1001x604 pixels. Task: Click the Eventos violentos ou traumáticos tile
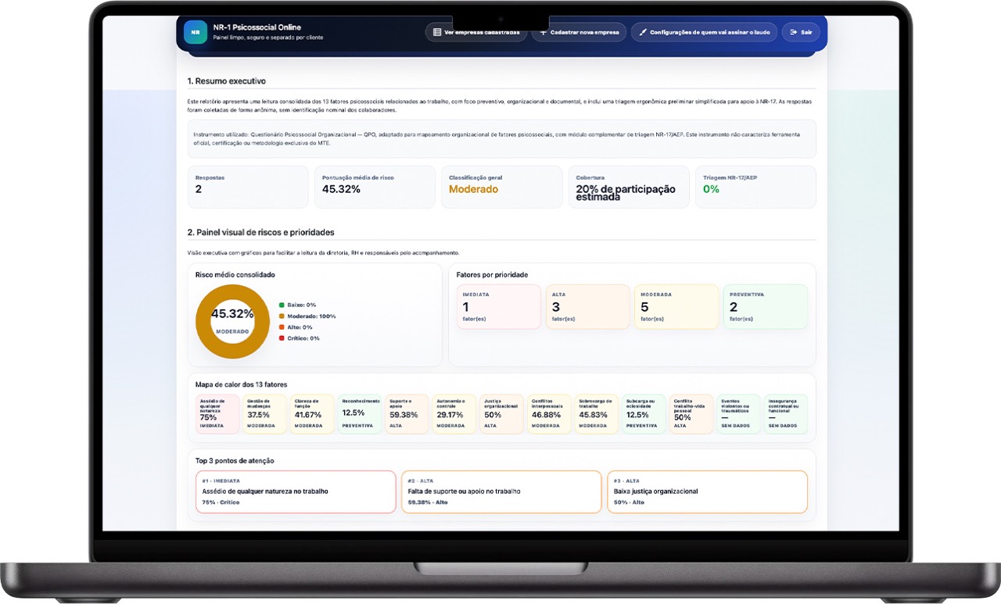pos(738,414)
